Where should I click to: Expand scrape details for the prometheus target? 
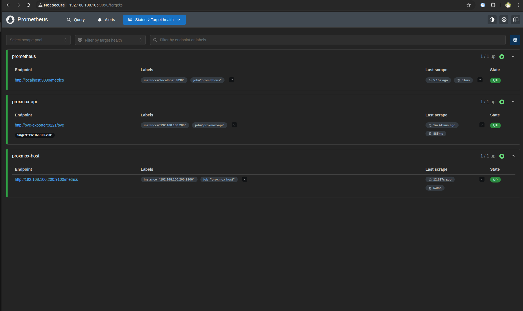point(480,80)
